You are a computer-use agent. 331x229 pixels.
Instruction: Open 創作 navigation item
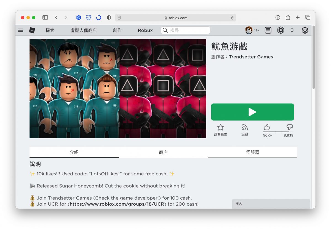pyautogui.click(x=117, y=31)
